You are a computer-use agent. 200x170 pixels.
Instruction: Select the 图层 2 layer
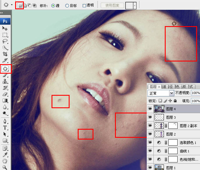pos(171,134)
